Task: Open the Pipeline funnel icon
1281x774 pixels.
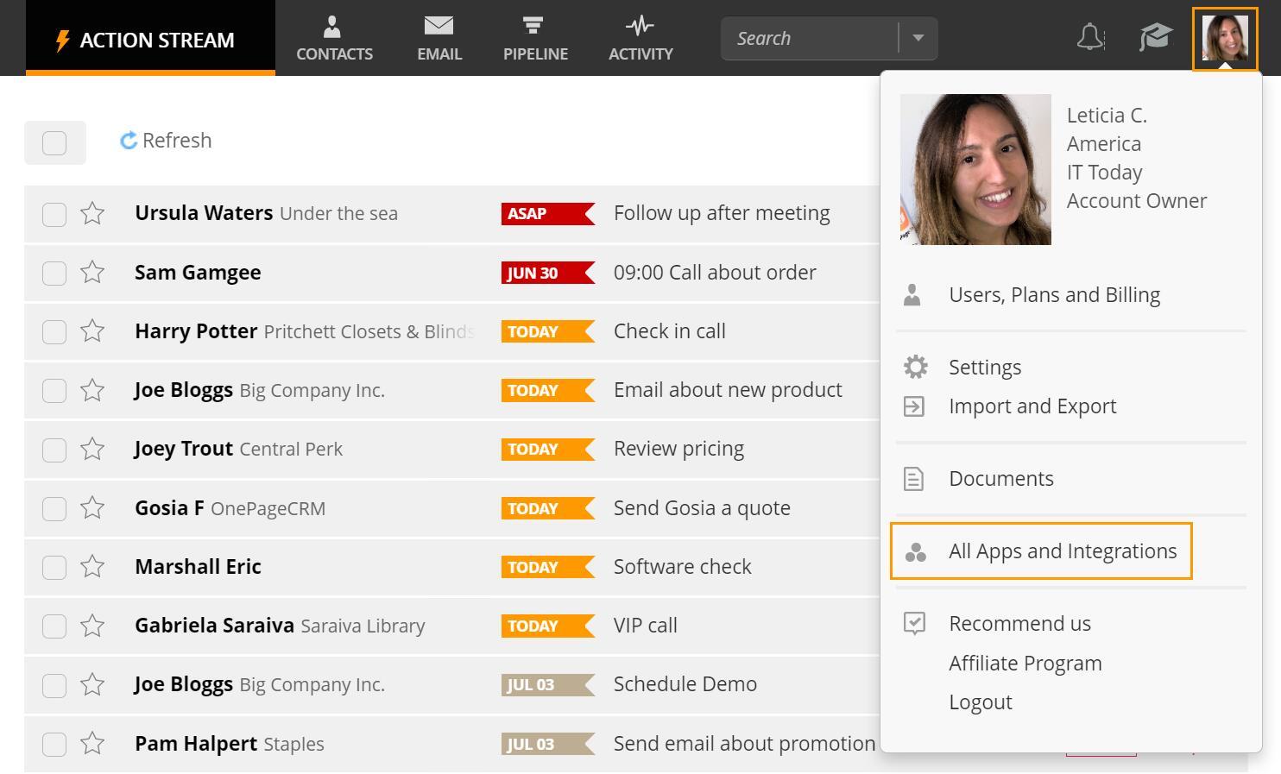Action: pos(534,27)
